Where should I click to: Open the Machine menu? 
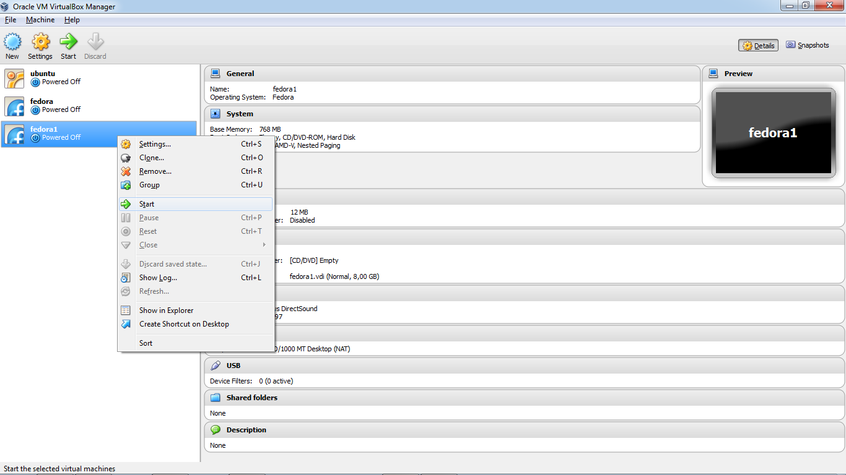40,20
